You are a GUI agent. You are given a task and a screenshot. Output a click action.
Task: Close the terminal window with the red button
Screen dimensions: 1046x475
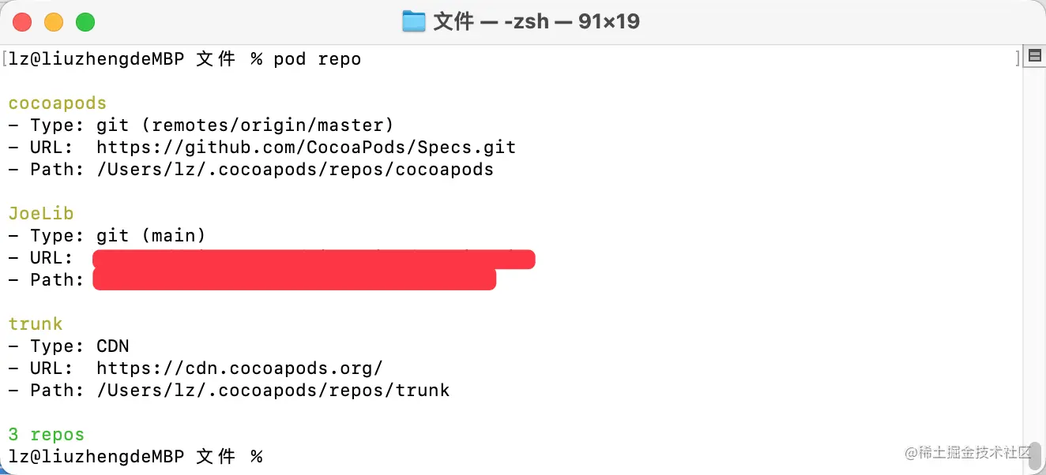[22, 22]
